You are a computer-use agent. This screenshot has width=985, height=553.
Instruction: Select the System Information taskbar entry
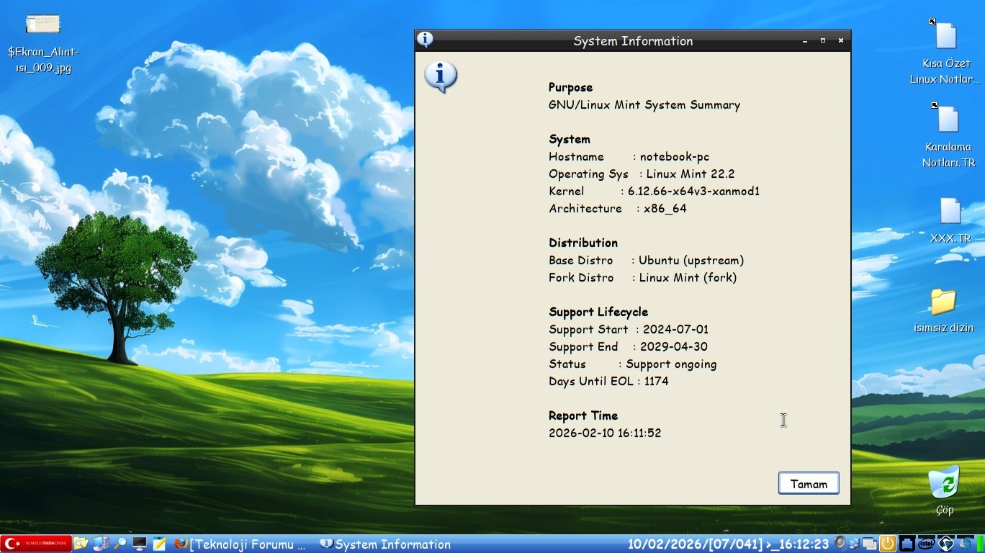(385, 544)
